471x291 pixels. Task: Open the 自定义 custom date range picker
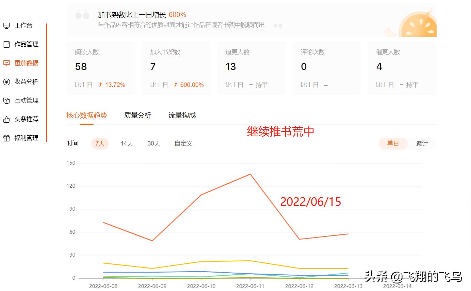coord(183,143)
